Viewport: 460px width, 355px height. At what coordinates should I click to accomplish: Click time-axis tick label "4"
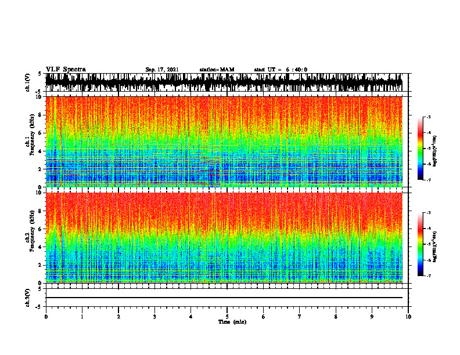tap(191, 317)
